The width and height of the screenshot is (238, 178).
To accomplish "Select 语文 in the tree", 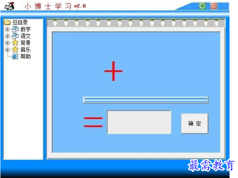I will click(25, 36).
